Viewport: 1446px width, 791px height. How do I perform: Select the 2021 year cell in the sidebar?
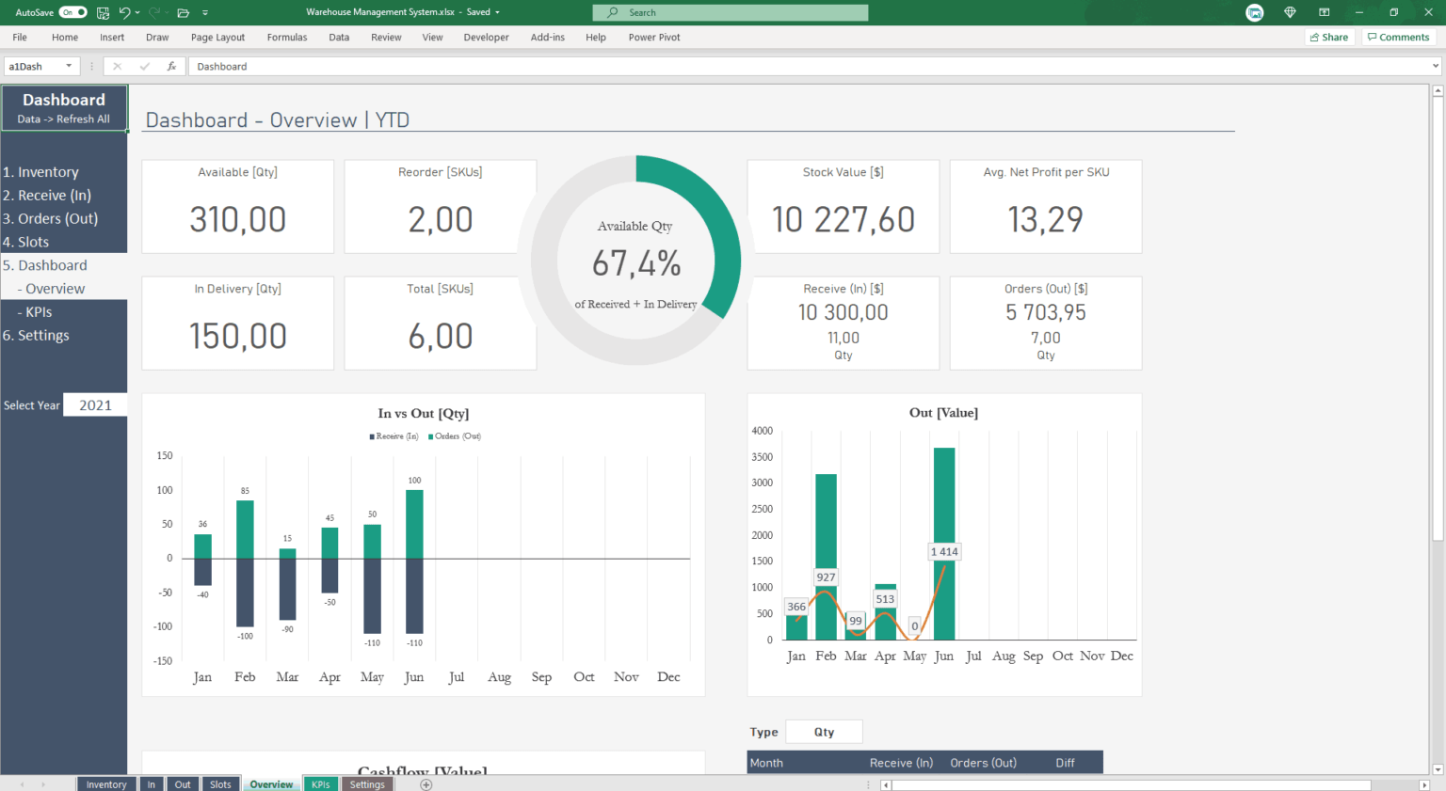coord(94,404)
